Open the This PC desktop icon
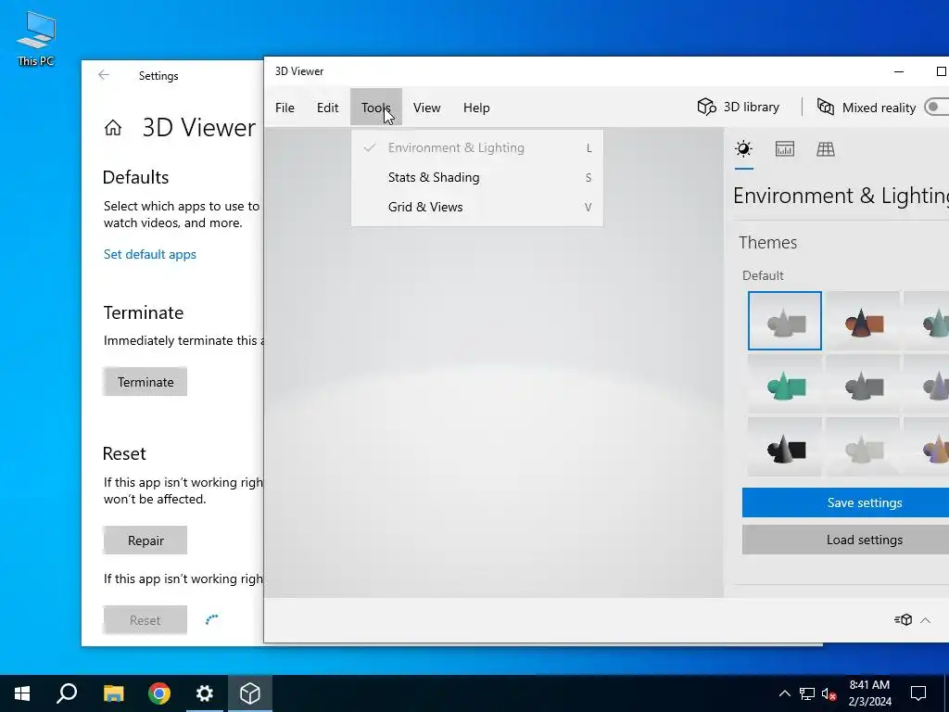 [36, 37]
